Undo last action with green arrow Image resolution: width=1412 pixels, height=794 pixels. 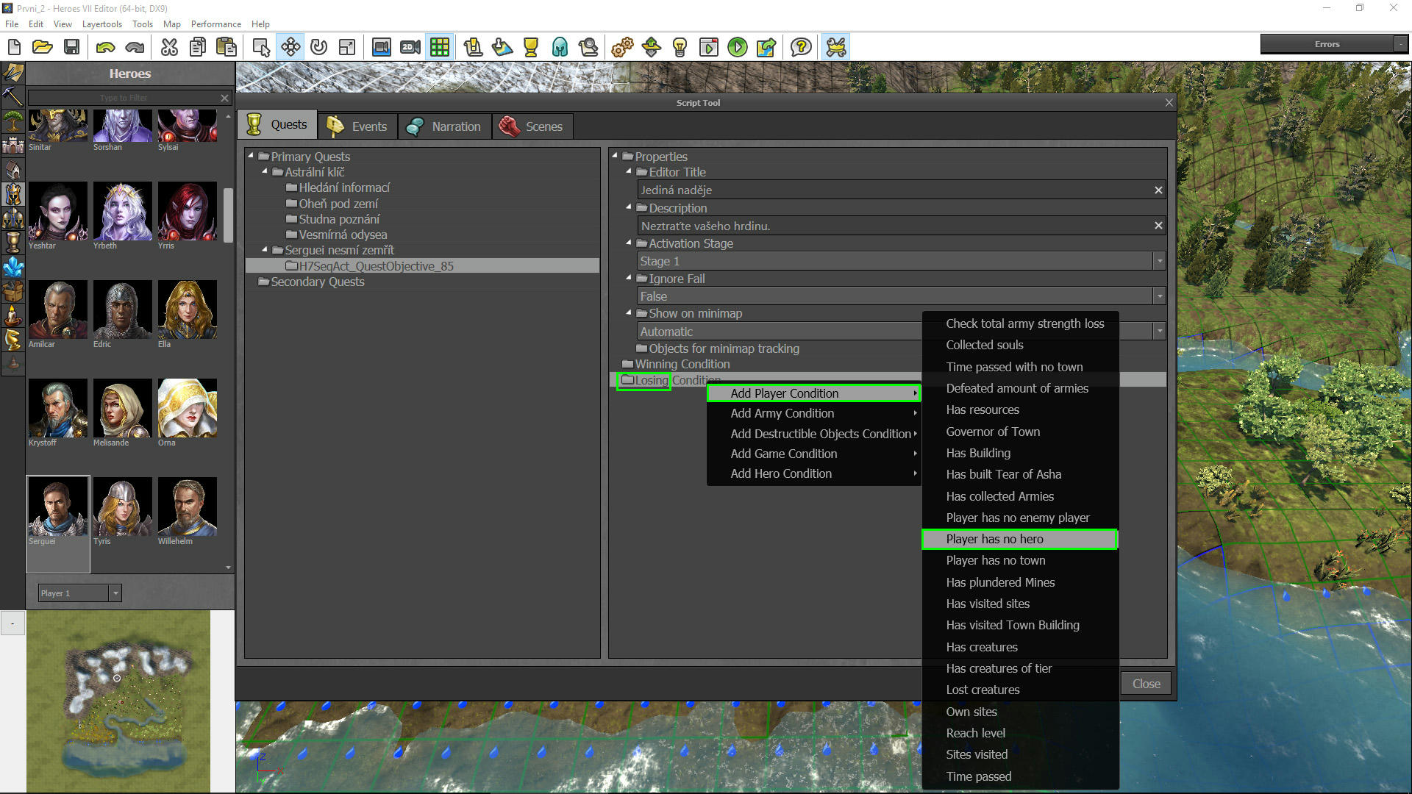pos(106,48)
